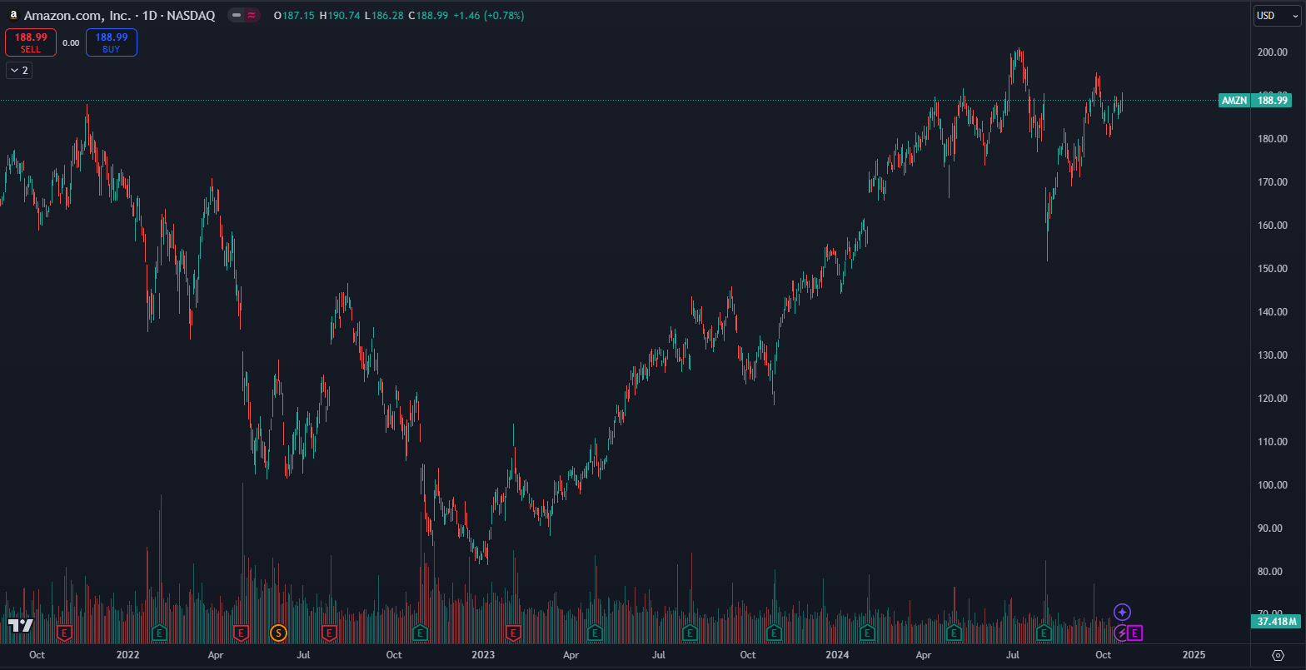Click the magenta upcoming earnings E marker
The image size is (1306, 670).
coord(1135,633)
